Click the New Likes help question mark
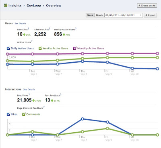The width and height of the screenshot is (161, 148). 29,28
